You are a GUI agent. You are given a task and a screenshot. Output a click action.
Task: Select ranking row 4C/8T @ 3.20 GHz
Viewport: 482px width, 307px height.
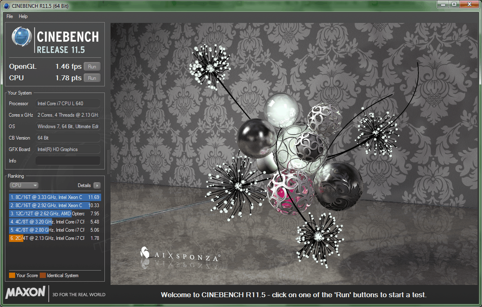tap(55, 221)
